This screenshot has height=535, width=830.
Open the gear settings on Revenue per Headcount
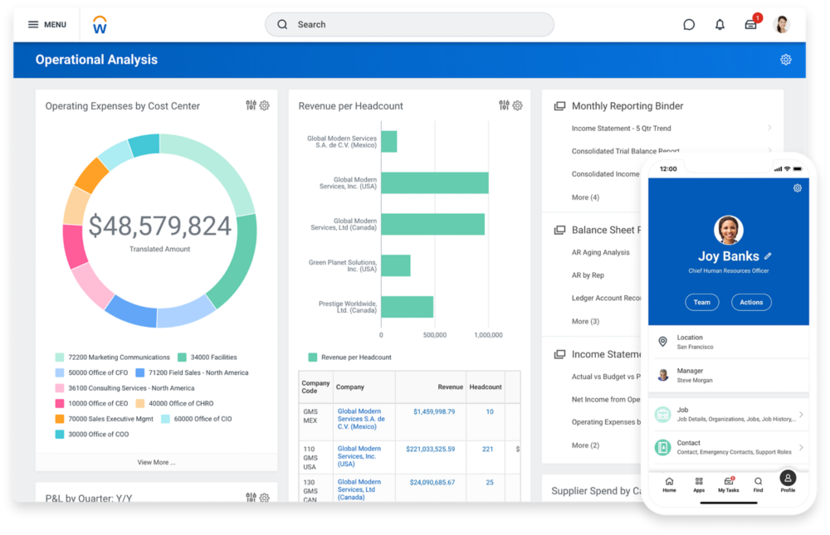[x=517, y=105]
